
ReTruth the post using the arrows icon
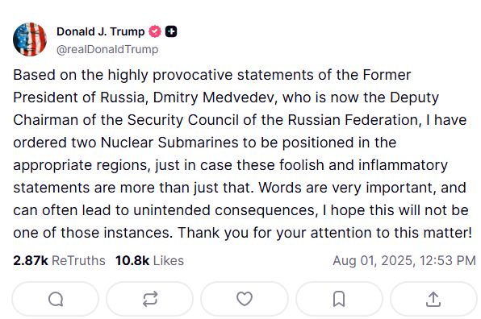tap(150, 299)
